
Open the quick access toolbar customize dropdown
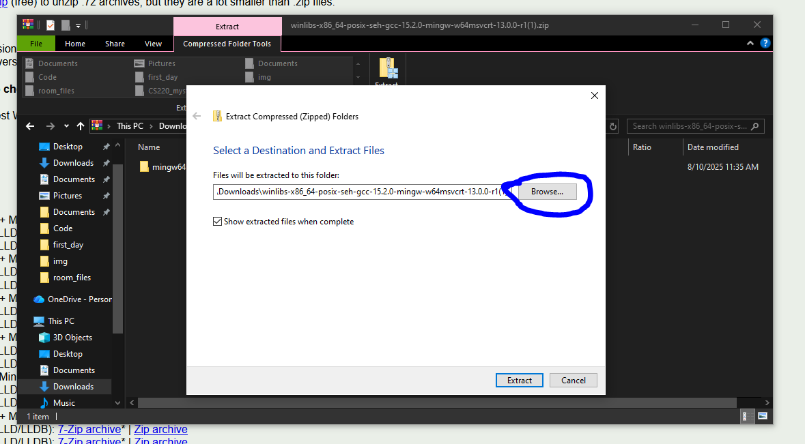(77, 25)
